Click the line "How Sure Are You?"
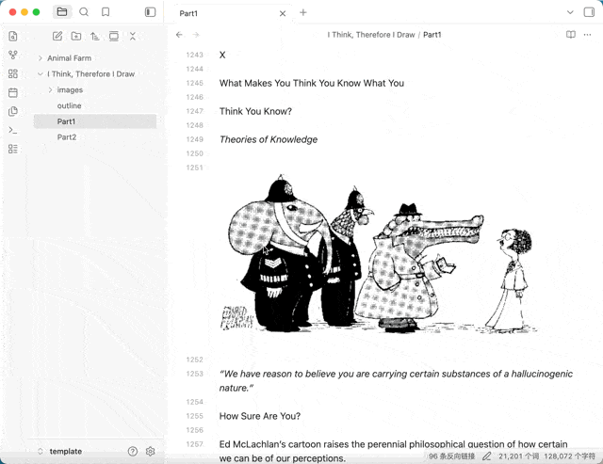The width and height of the screenshot is (603, 464). pyautogui.click(x=260, y=416)
